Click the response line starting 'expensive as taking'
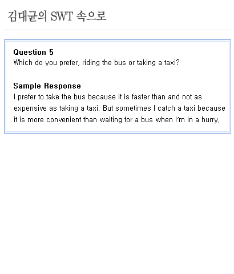 coord(119,108)
